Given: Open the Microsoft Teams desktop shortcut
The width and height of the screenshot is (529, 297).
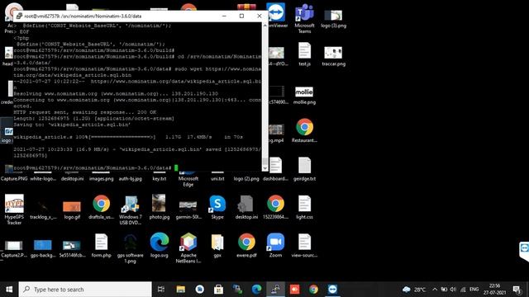Looking at the screenshot, I should tap(304, 18).
